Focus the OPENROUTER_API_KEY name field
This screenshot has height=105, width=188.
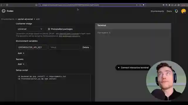(x=31, y=47)
